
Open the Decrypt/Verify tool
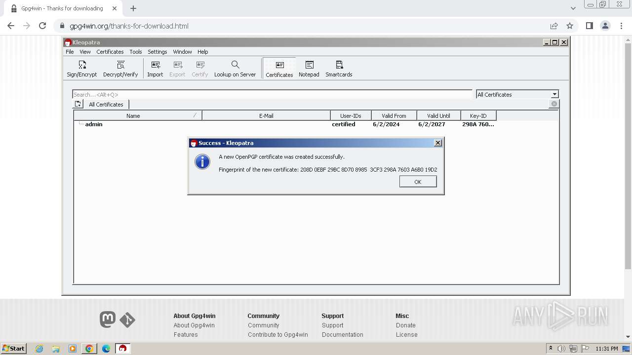tap(120, 69)
